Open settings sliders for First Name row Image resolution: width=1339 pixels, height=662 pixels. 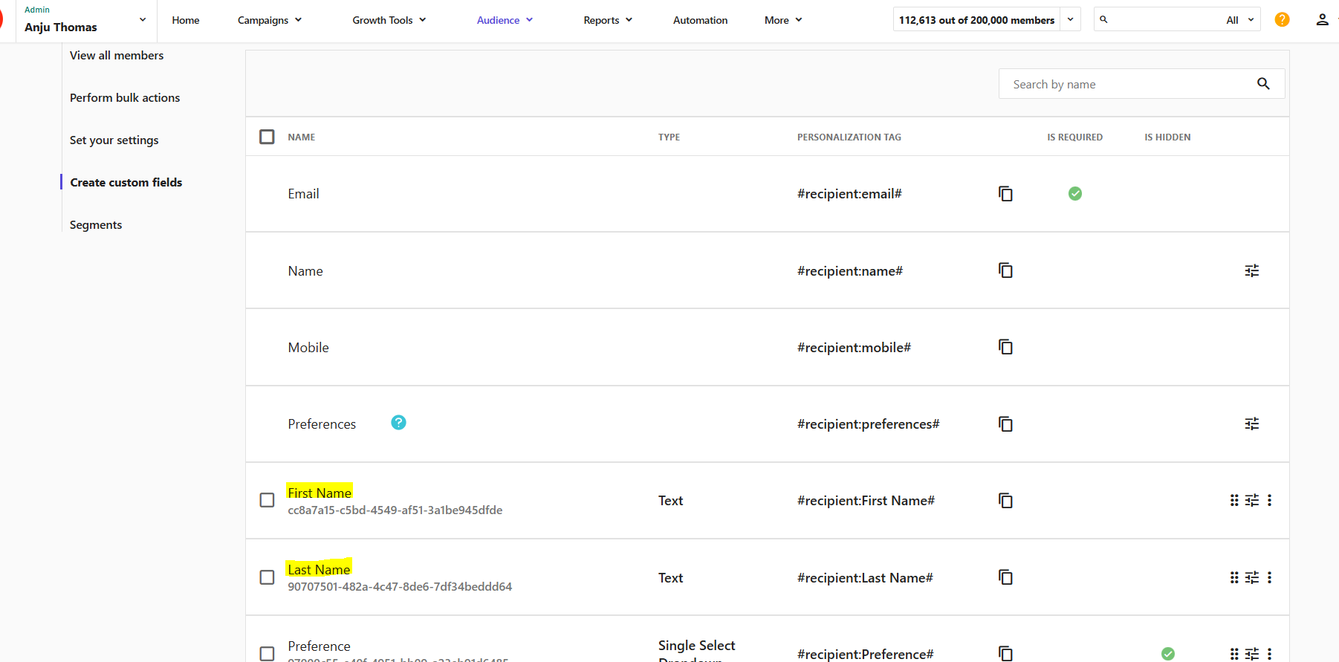pyautogui.click(x=1252, y=500)
